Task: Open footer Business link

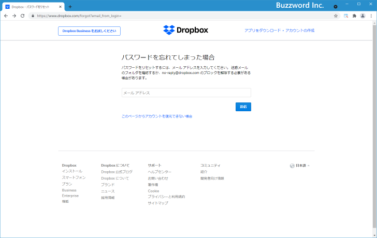Action: click(69, 190)
